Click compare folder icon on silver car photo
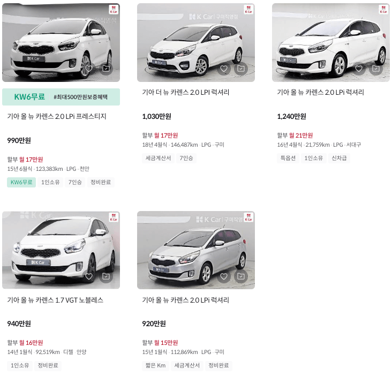This screenshot has height=376, width=392. 241,276
